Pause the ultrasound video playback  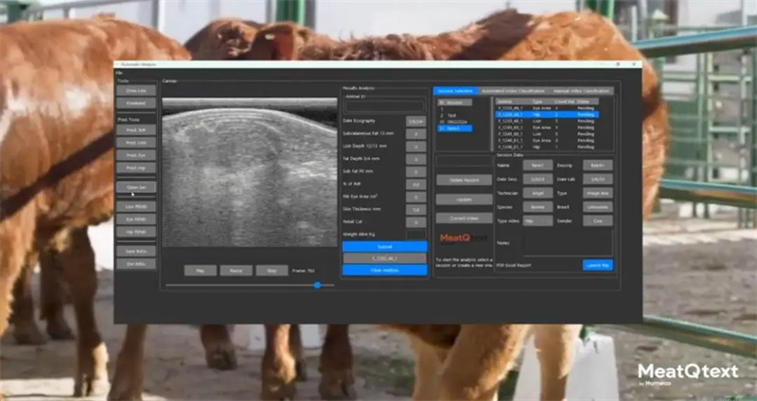[x=236, y=270]
